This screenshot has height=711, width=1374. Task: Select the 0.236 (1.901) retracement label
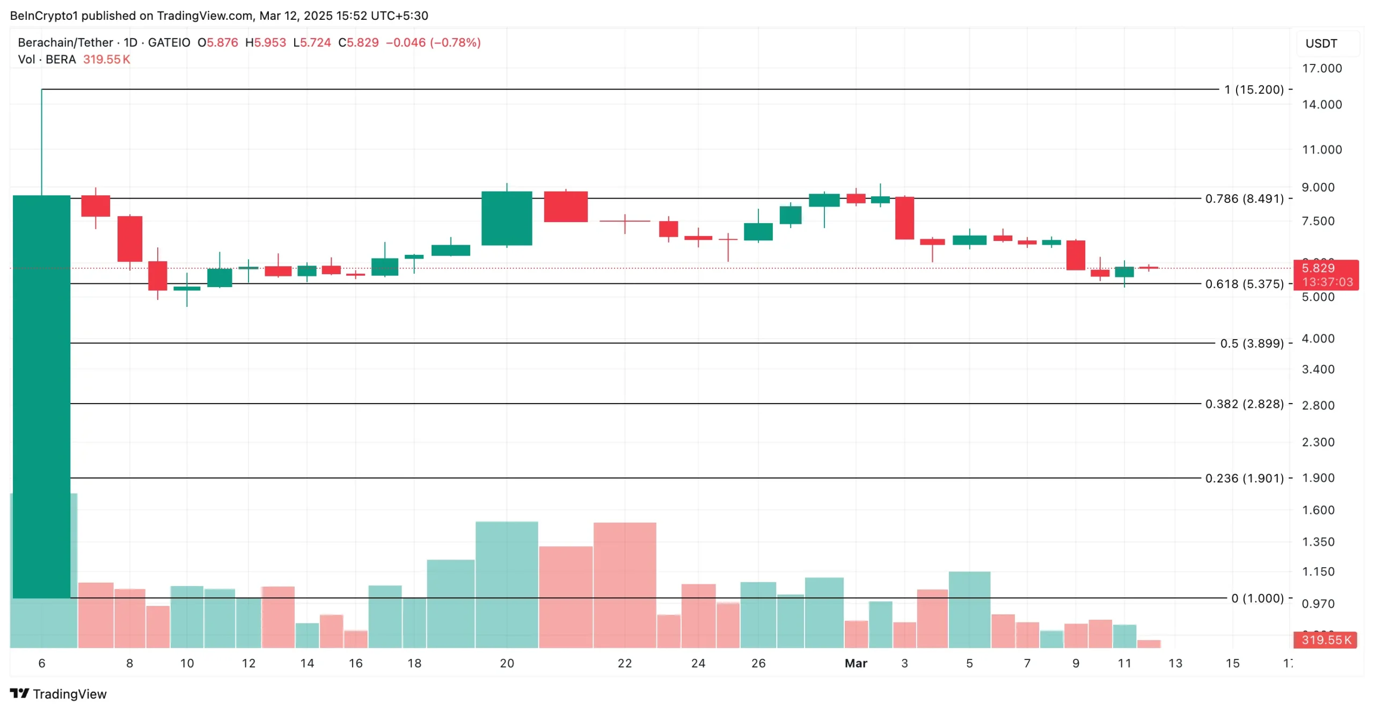[x=1244, y=478]
